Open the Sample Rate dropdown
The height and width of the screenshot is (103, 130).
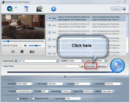93,91
